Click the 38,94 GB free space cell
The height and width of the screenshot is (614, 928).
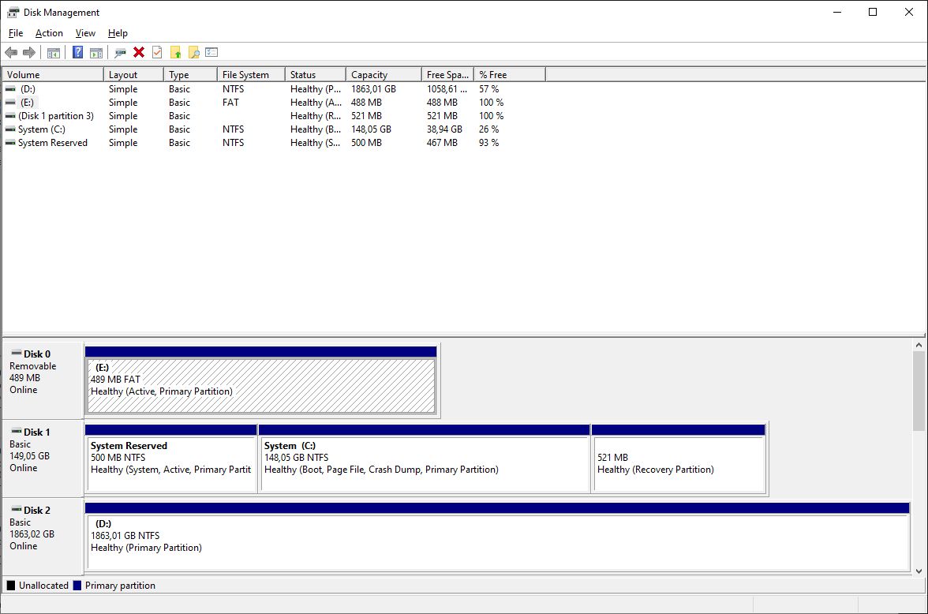click(444, 129)
